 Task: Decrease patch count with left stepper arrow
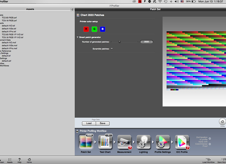tap(141, 42)
